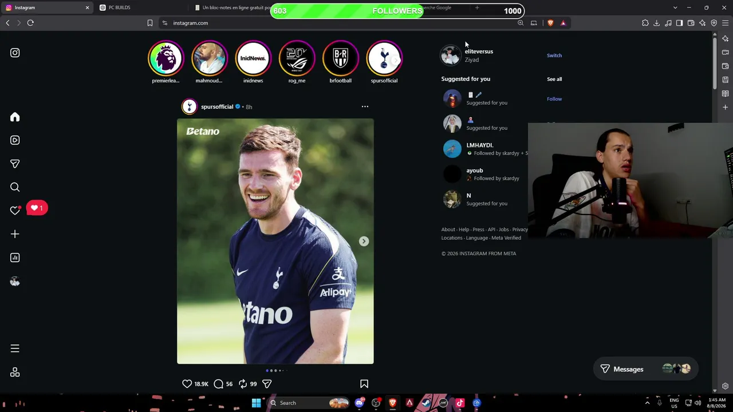This screenshot has height=412, width=733.
Task: Share spursofficial post via paper plane icon
Action: click(266, 384)
